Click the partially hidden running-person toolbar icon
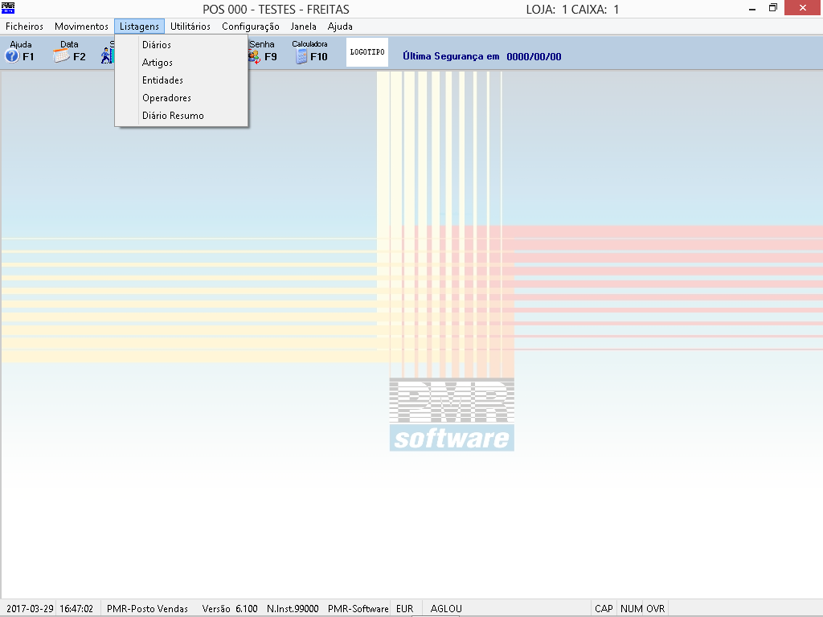 pyautogui.click(x=108, y=55)
